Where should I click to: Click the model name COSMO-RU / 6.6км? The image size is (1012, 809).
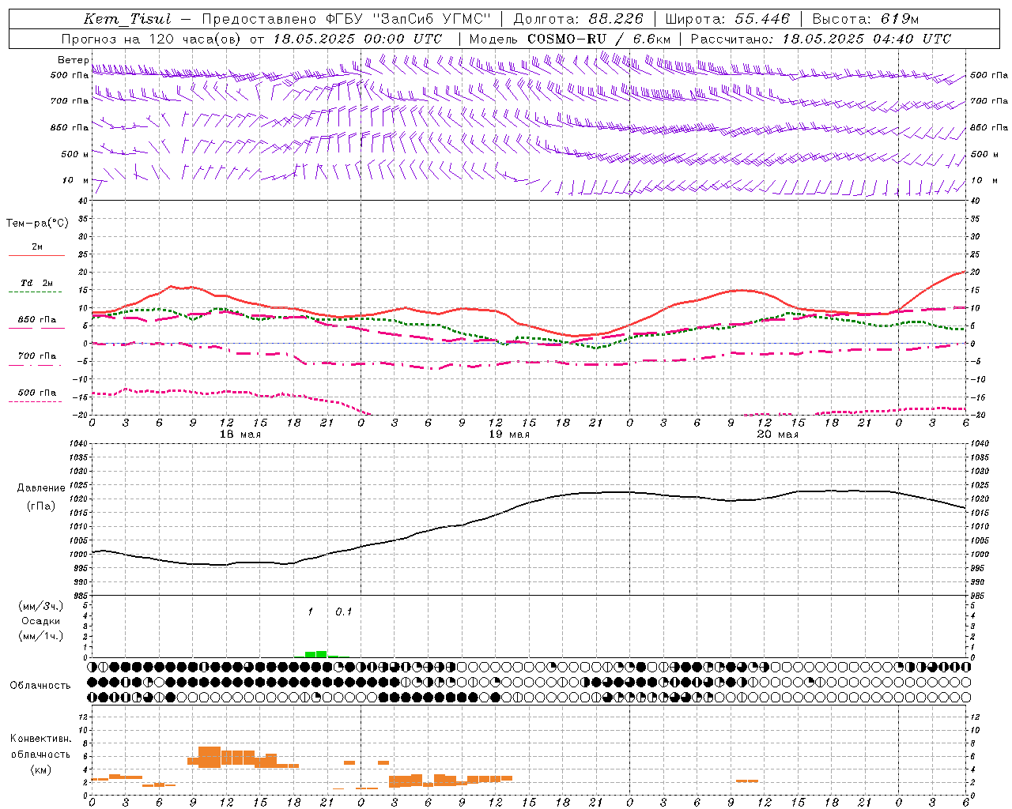(599, 39)
